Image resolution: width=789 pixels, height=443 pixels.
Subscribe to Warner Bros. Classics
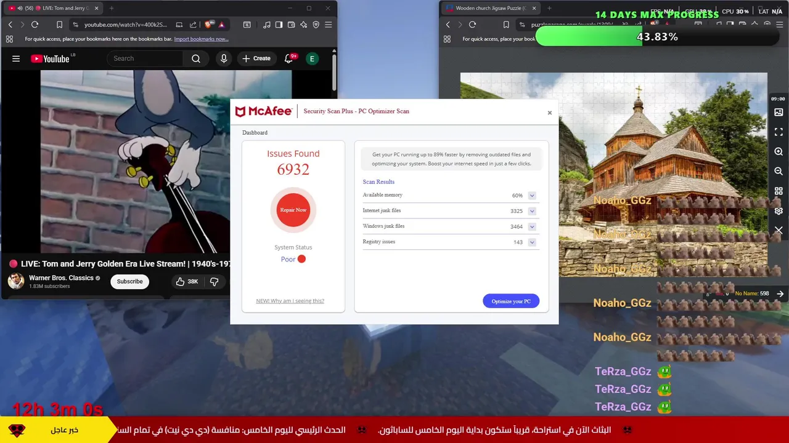click(x=129, y=281)
